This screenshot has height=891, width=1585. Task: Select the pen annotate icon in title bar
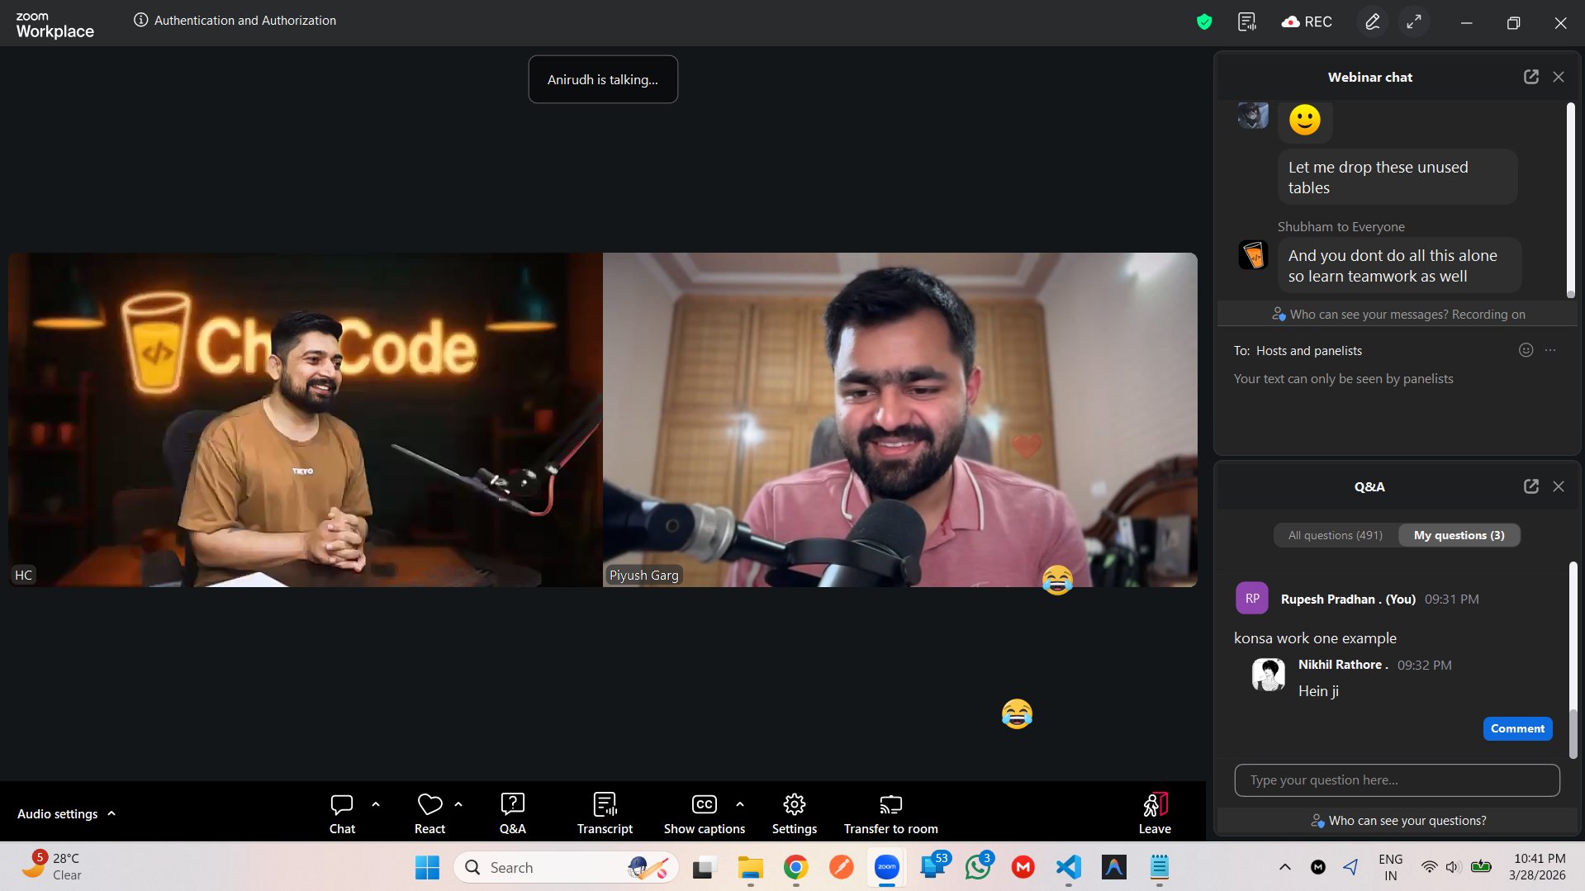point(1373,21)
